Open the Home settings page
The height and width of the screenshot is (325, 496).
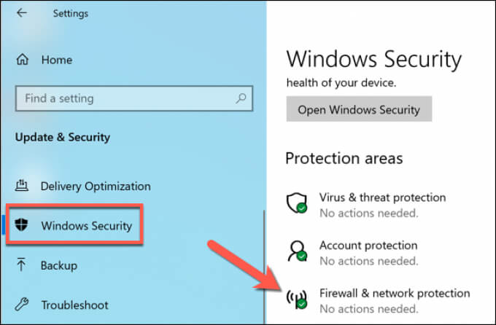tap(56, 61)
